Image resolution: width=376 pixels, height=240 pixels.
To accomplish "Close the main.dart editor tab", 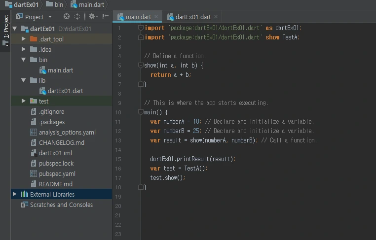I will pos(156,17).
